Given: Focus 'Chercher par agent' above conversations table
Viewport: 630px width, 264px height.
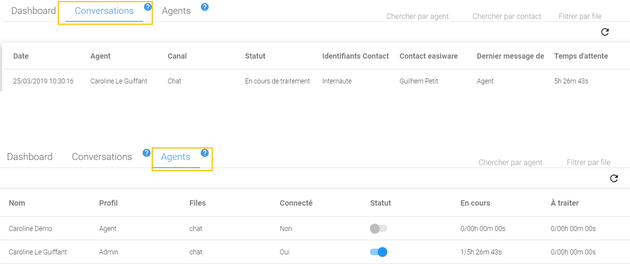Looking at the screenshot, I should [x=417, y=16].
